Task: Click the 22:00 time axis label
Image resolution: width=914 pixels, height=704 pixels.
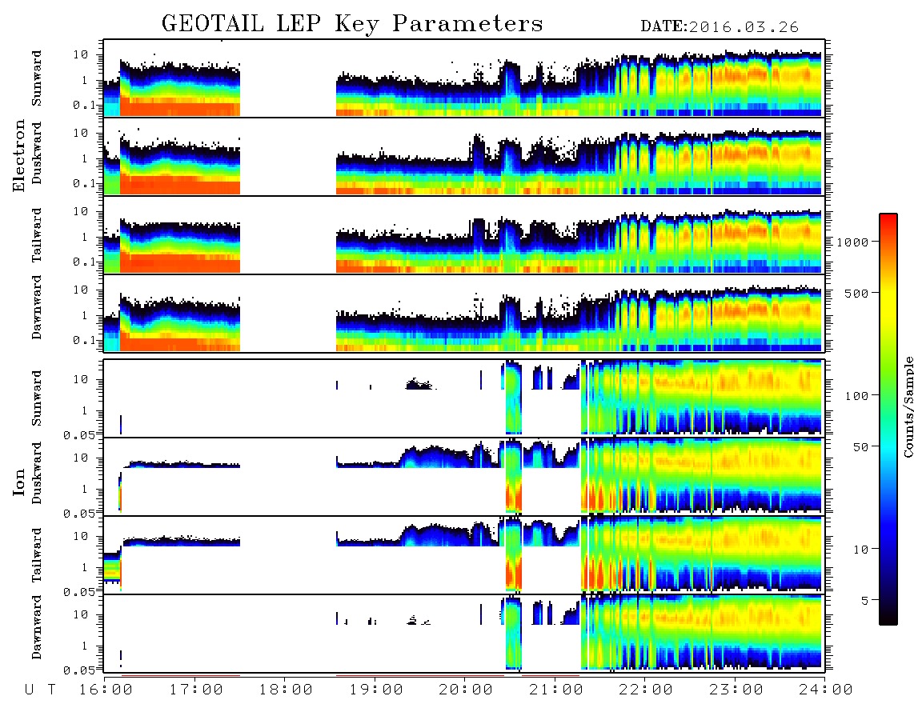Action: pos(646,690)
